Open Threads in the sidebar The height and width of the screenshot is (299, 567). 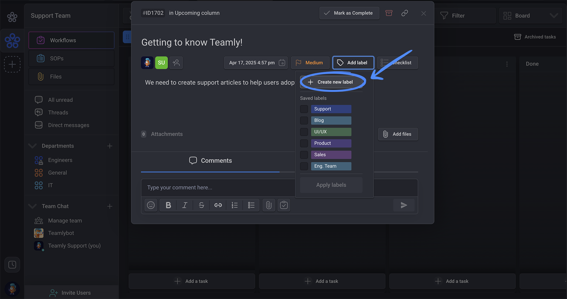(x=58, y=113)
